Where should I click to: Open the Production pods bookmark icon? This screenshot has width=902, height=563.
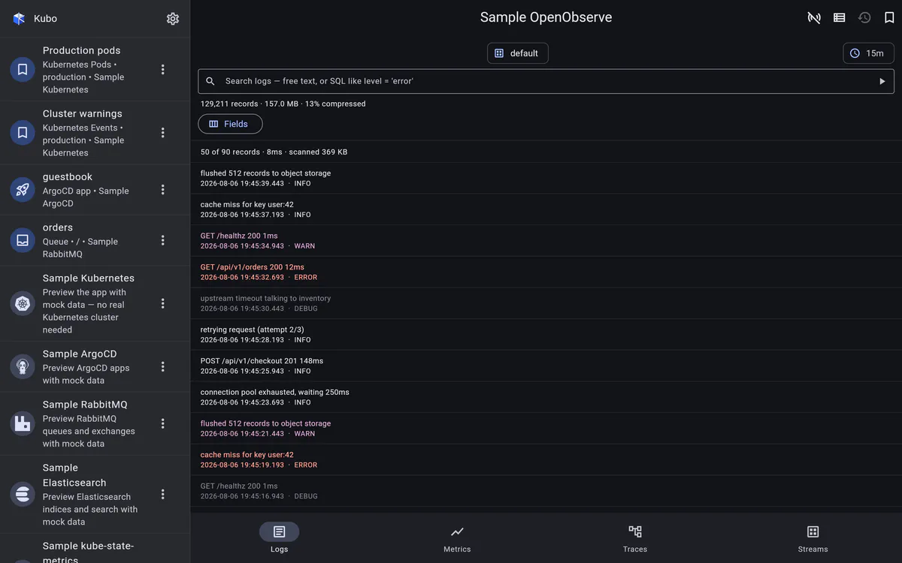(x=23, y=70)
